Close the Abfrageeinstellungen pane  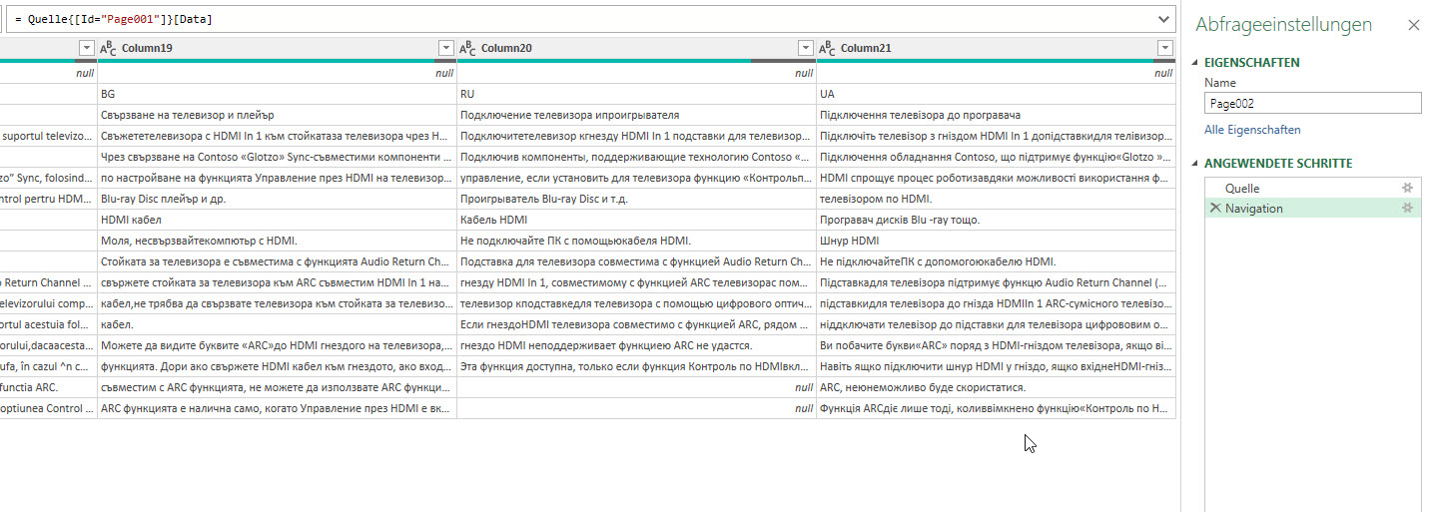[1414, 25]
